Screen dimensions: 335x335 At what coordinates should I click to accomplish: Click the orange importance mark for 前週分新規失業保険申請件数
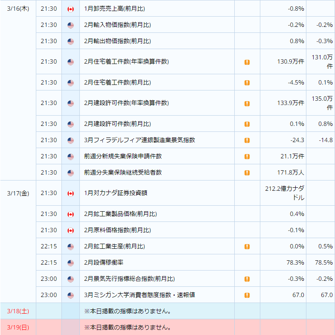[x=247, y=157]
